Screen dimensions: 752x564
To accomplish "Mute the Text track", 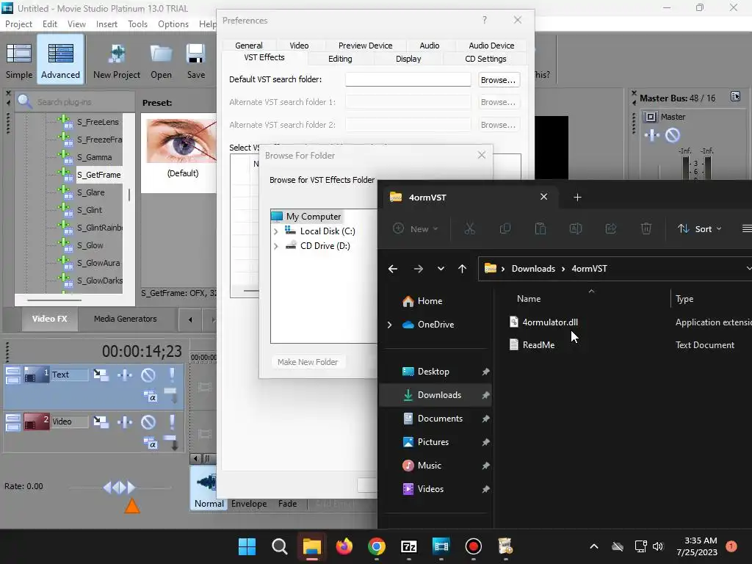I will point(148,375).
